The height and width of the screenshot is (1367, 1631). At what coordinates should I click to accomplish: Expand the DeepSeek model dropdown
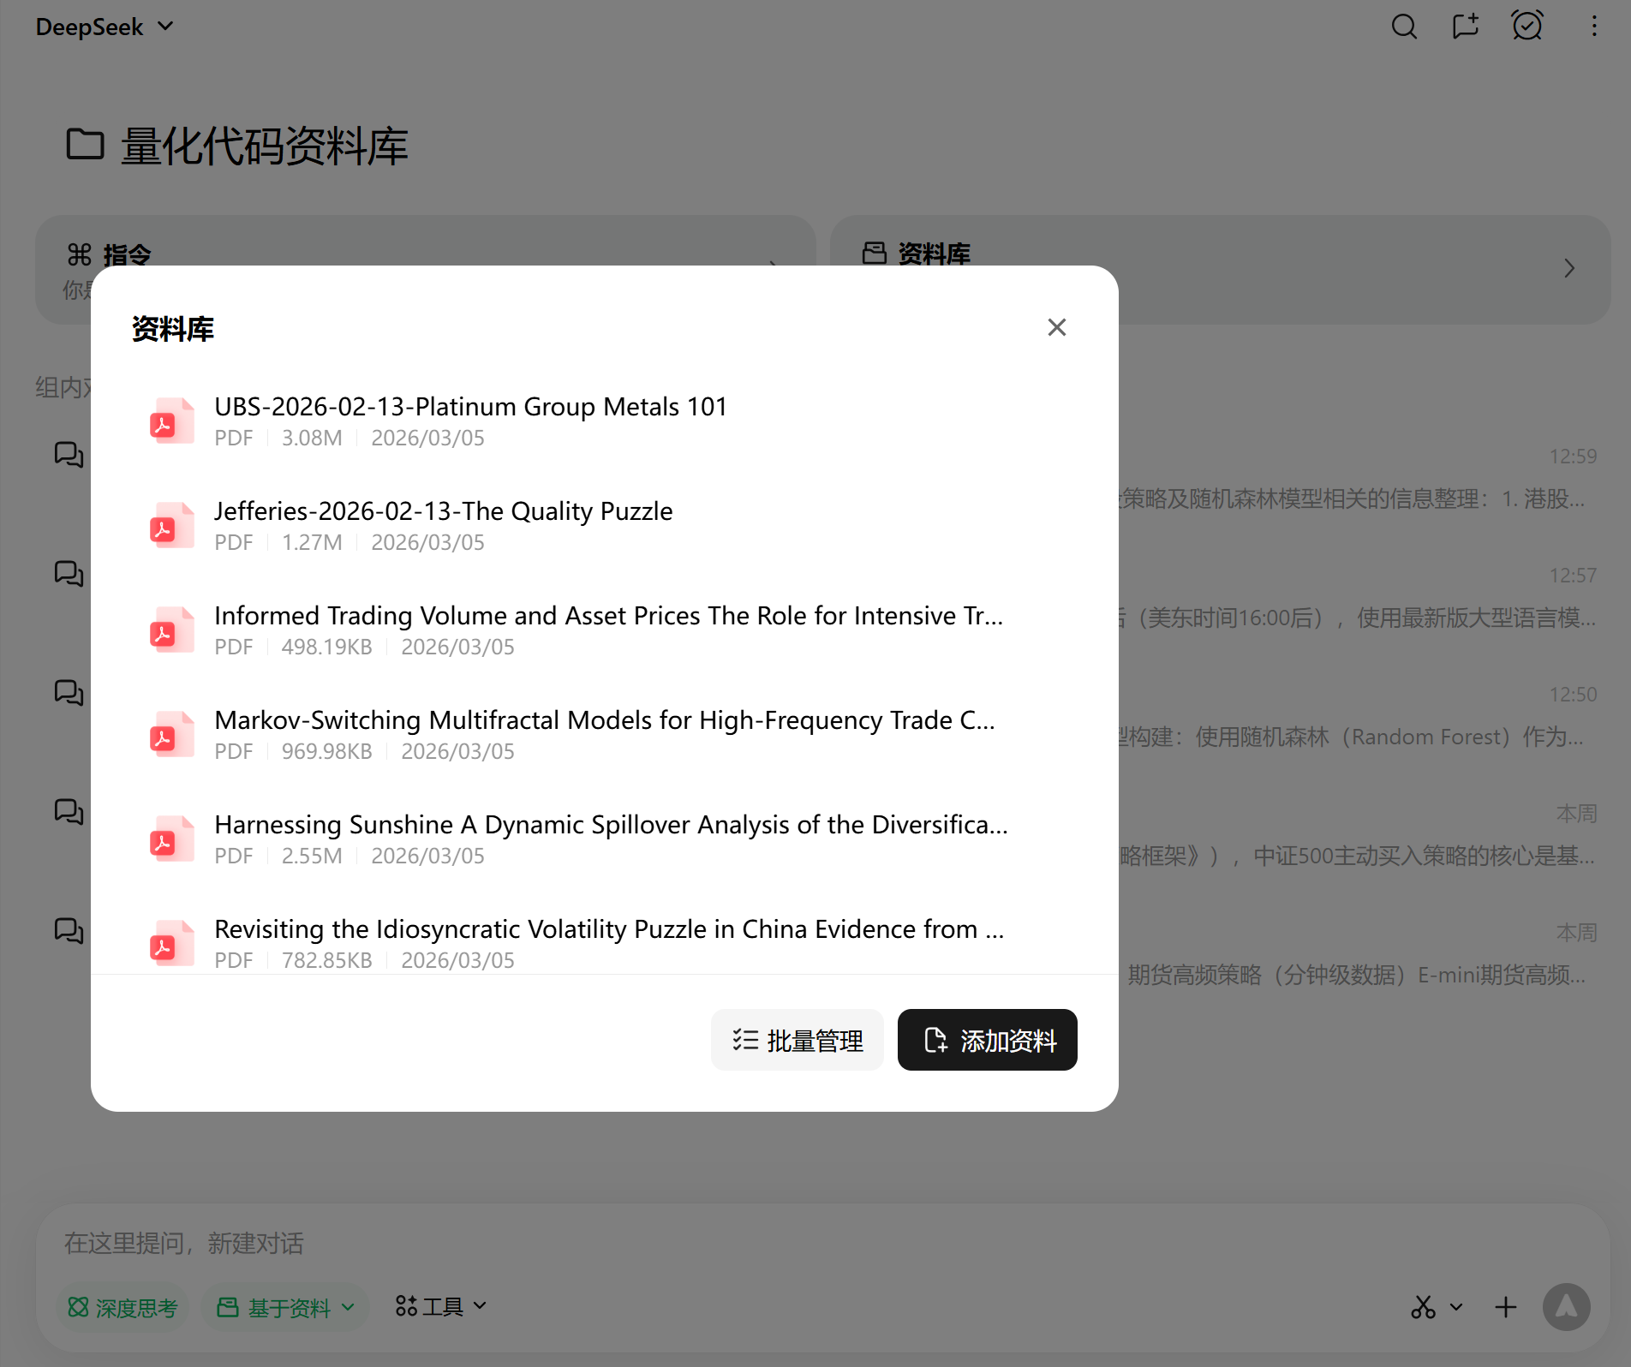(105, 27)
